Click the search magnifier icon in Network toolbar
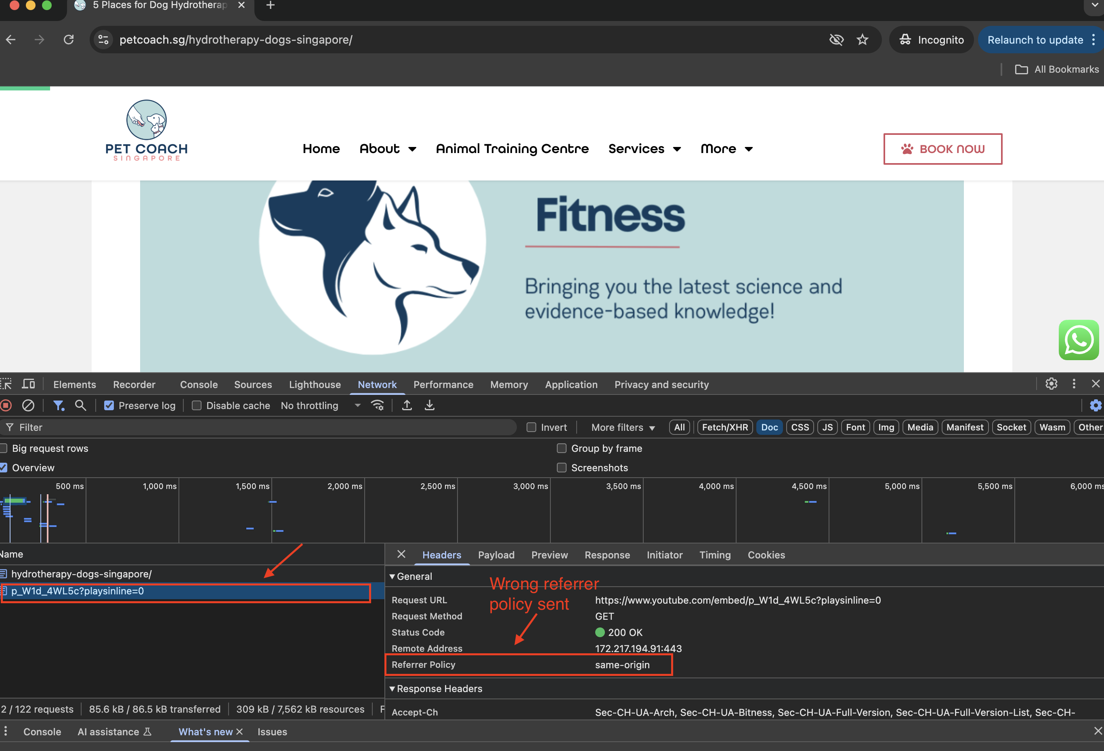 coord(80,405)
